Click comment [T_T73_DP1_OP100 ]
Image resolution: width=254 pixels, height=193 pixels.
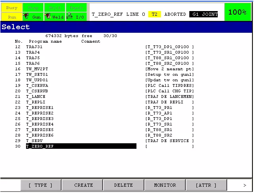170,47
